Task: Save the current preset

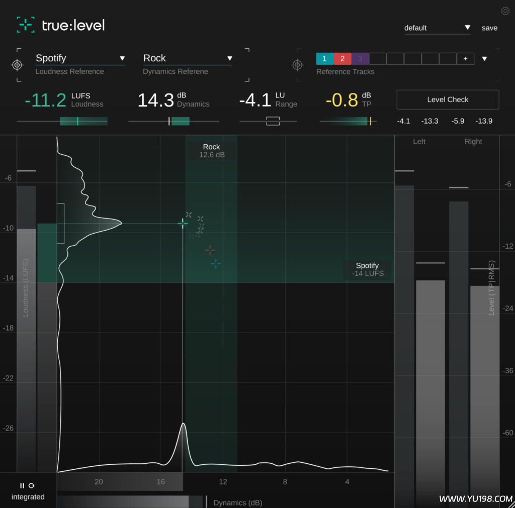Action: [489, 28]
